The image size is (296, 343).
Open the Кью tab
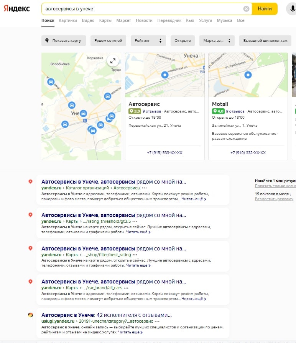tap(190, 20)
